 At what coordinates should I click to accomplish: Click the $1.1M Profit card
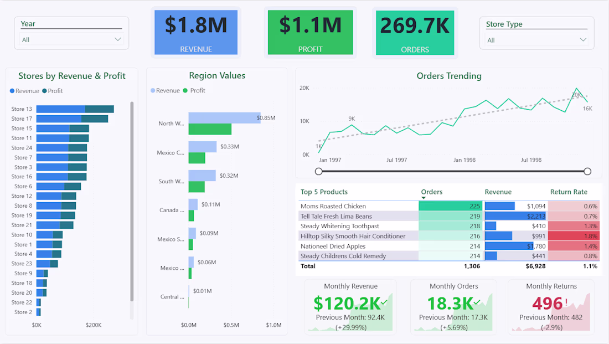click(311, 32)
